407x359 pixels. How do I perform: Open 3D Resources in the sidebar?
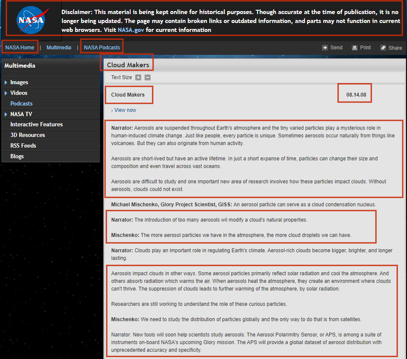click(x=28, y=135)
